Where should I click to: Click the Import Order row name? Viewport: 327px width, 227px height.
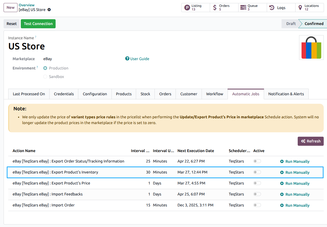click(x=44, y=205)
